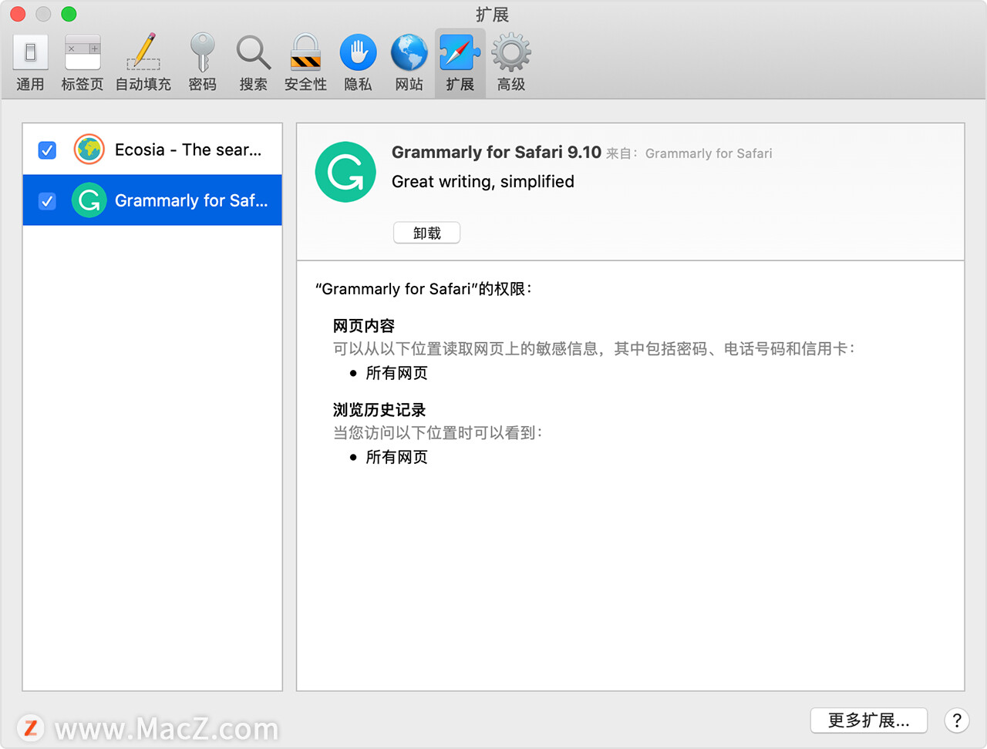Open help with the question mark button
The height and width of the screenshot is (749, 987).
957,720
